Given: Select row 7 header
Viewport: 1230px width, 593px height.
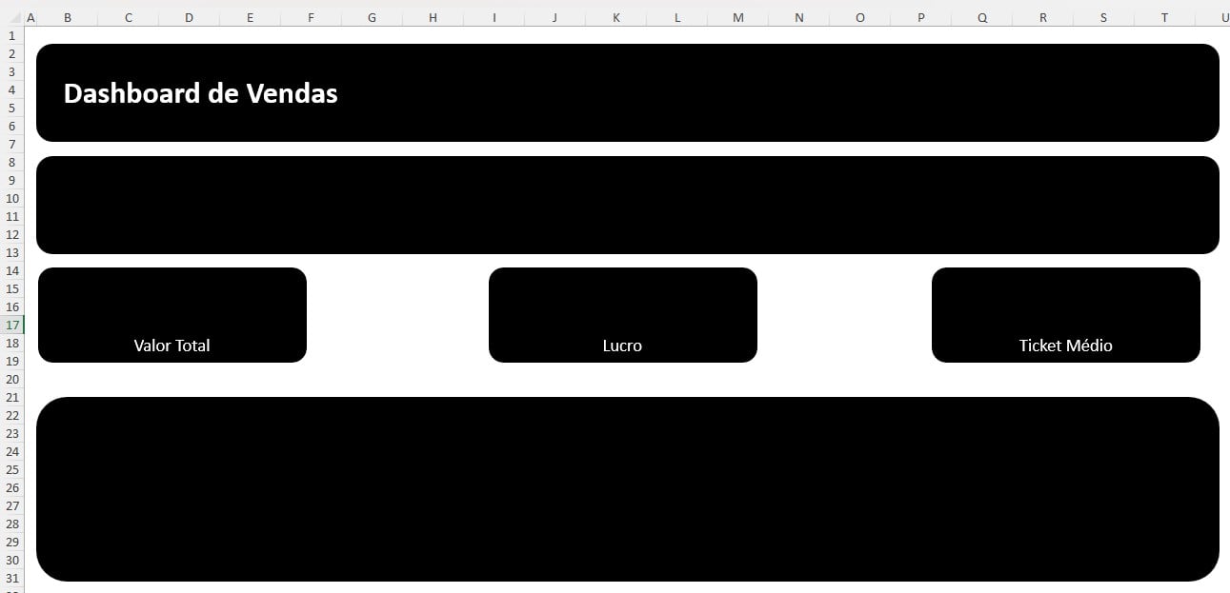Looking at the screenshot, I should (x=11, y=144).
